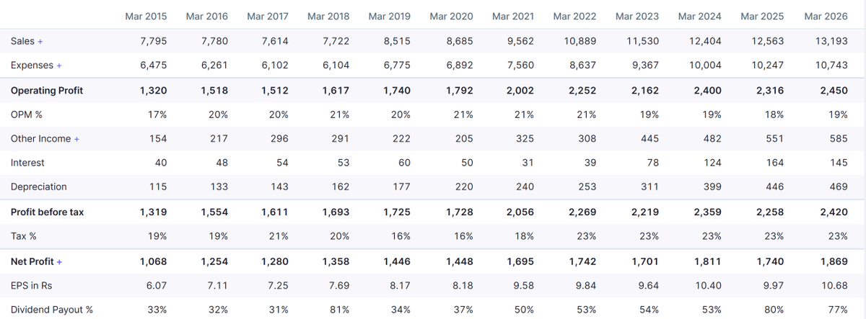Click Profit before tax value 1,319
The image size is (866, 319).
[x=154, y=212]
